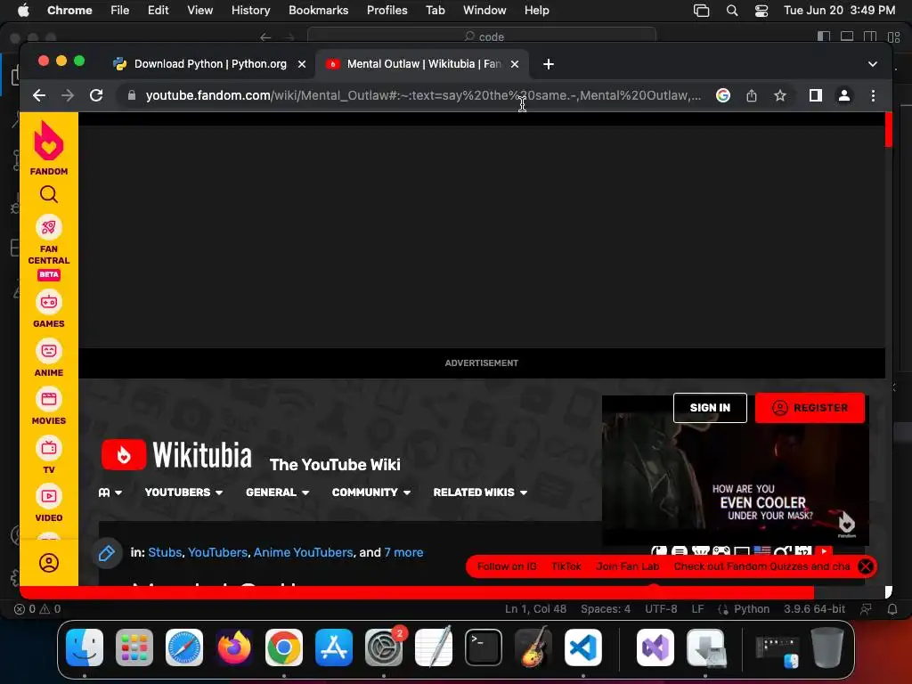Click the Wikitubia logo icon
Screen dimensions: 912x684
pos(123,454)
